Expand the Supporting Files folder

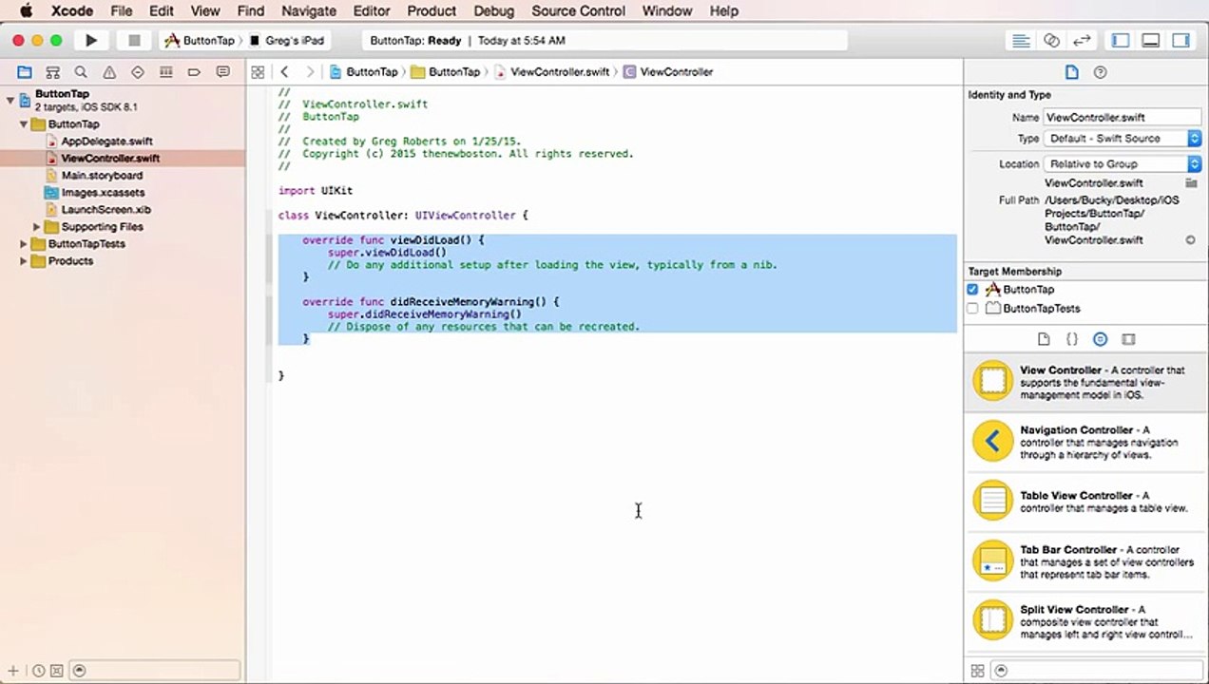[37, 227]
